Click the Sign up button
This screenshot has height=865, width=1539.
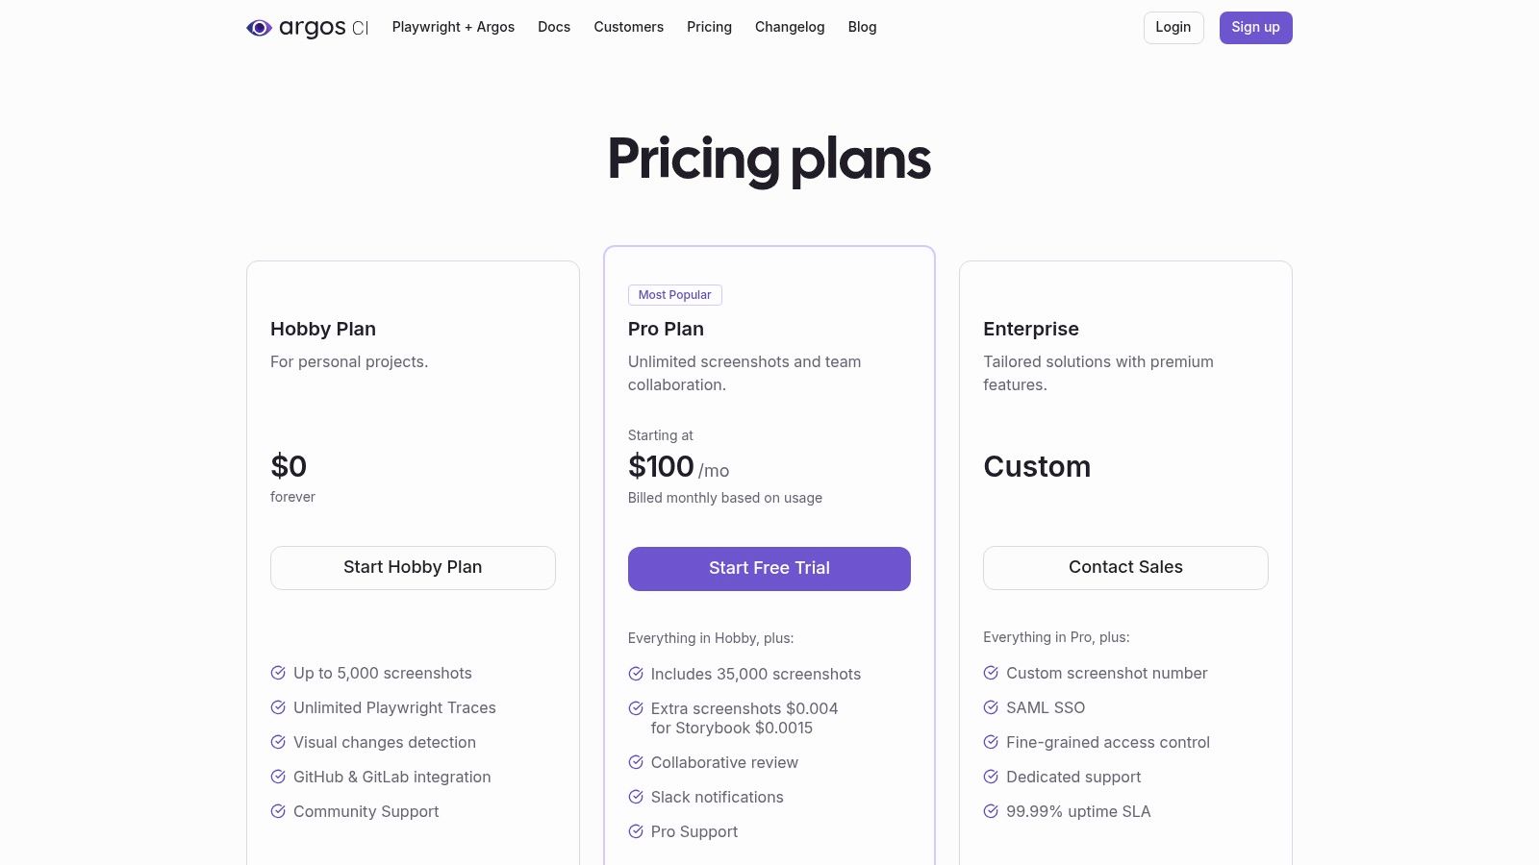coord(1256,27)
